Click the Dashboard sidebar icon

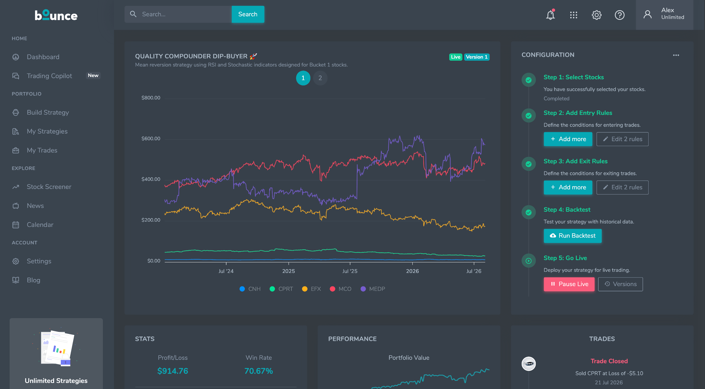16,57
